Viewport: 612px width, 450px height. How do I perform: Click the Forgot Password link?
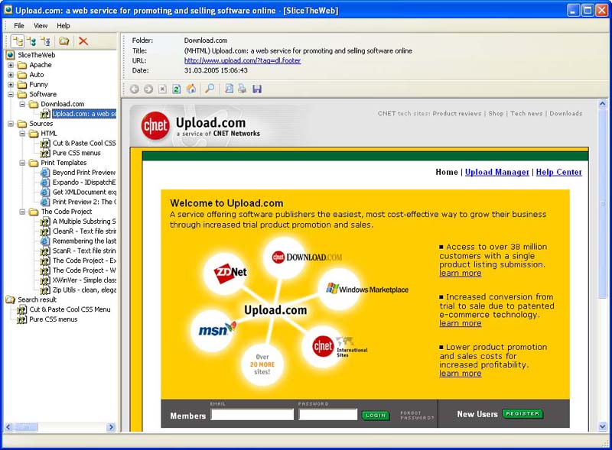pyautogui.click(x=417, y=416)
